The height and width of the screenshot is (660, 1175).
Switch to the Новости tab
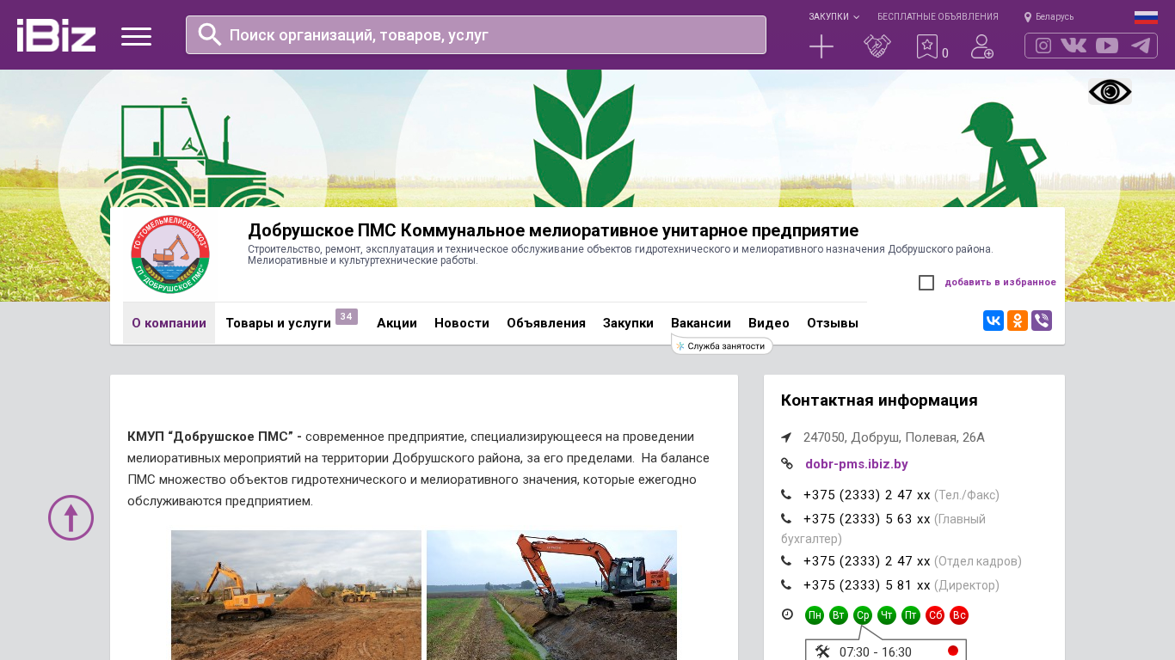462,323
